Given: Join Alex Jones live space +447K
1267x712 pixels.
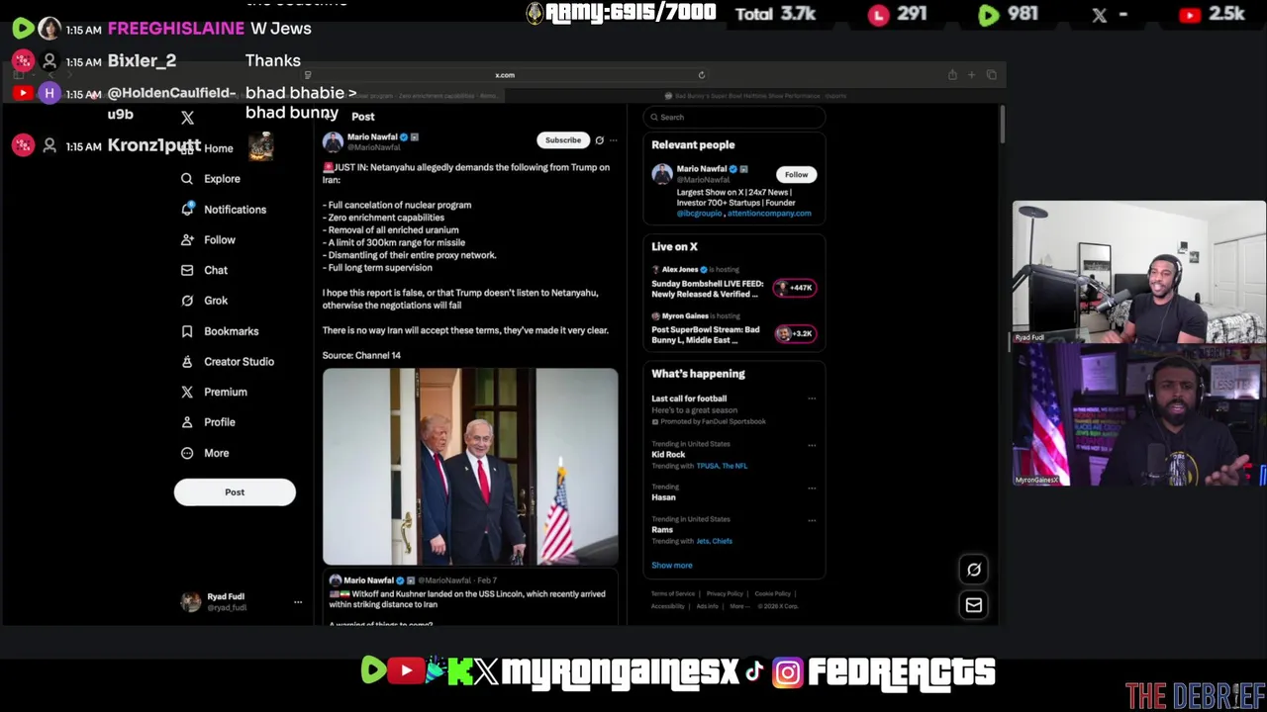Looking at the screenshot, I should tap(795, 288).
